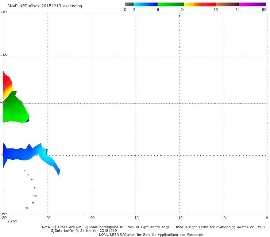
Task: Click the colorbar label '18'
Action: coord(157,10)
